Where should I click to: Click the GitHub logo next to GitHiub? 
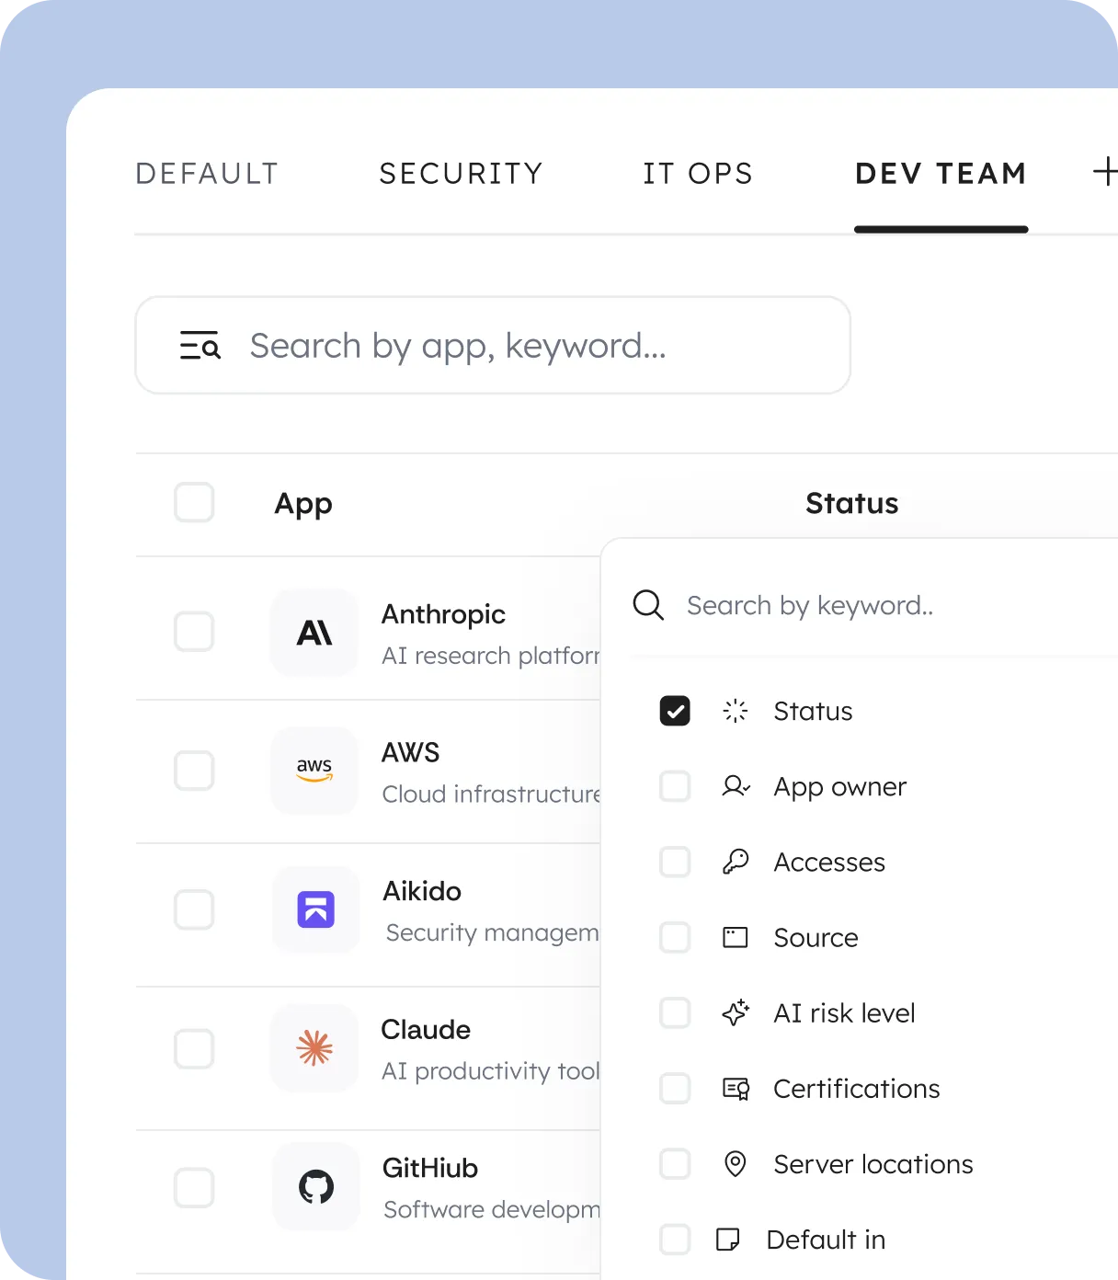[x=315, y=1186]
